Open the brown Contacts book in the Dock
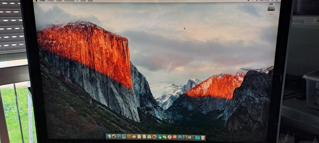 point(129,137)
